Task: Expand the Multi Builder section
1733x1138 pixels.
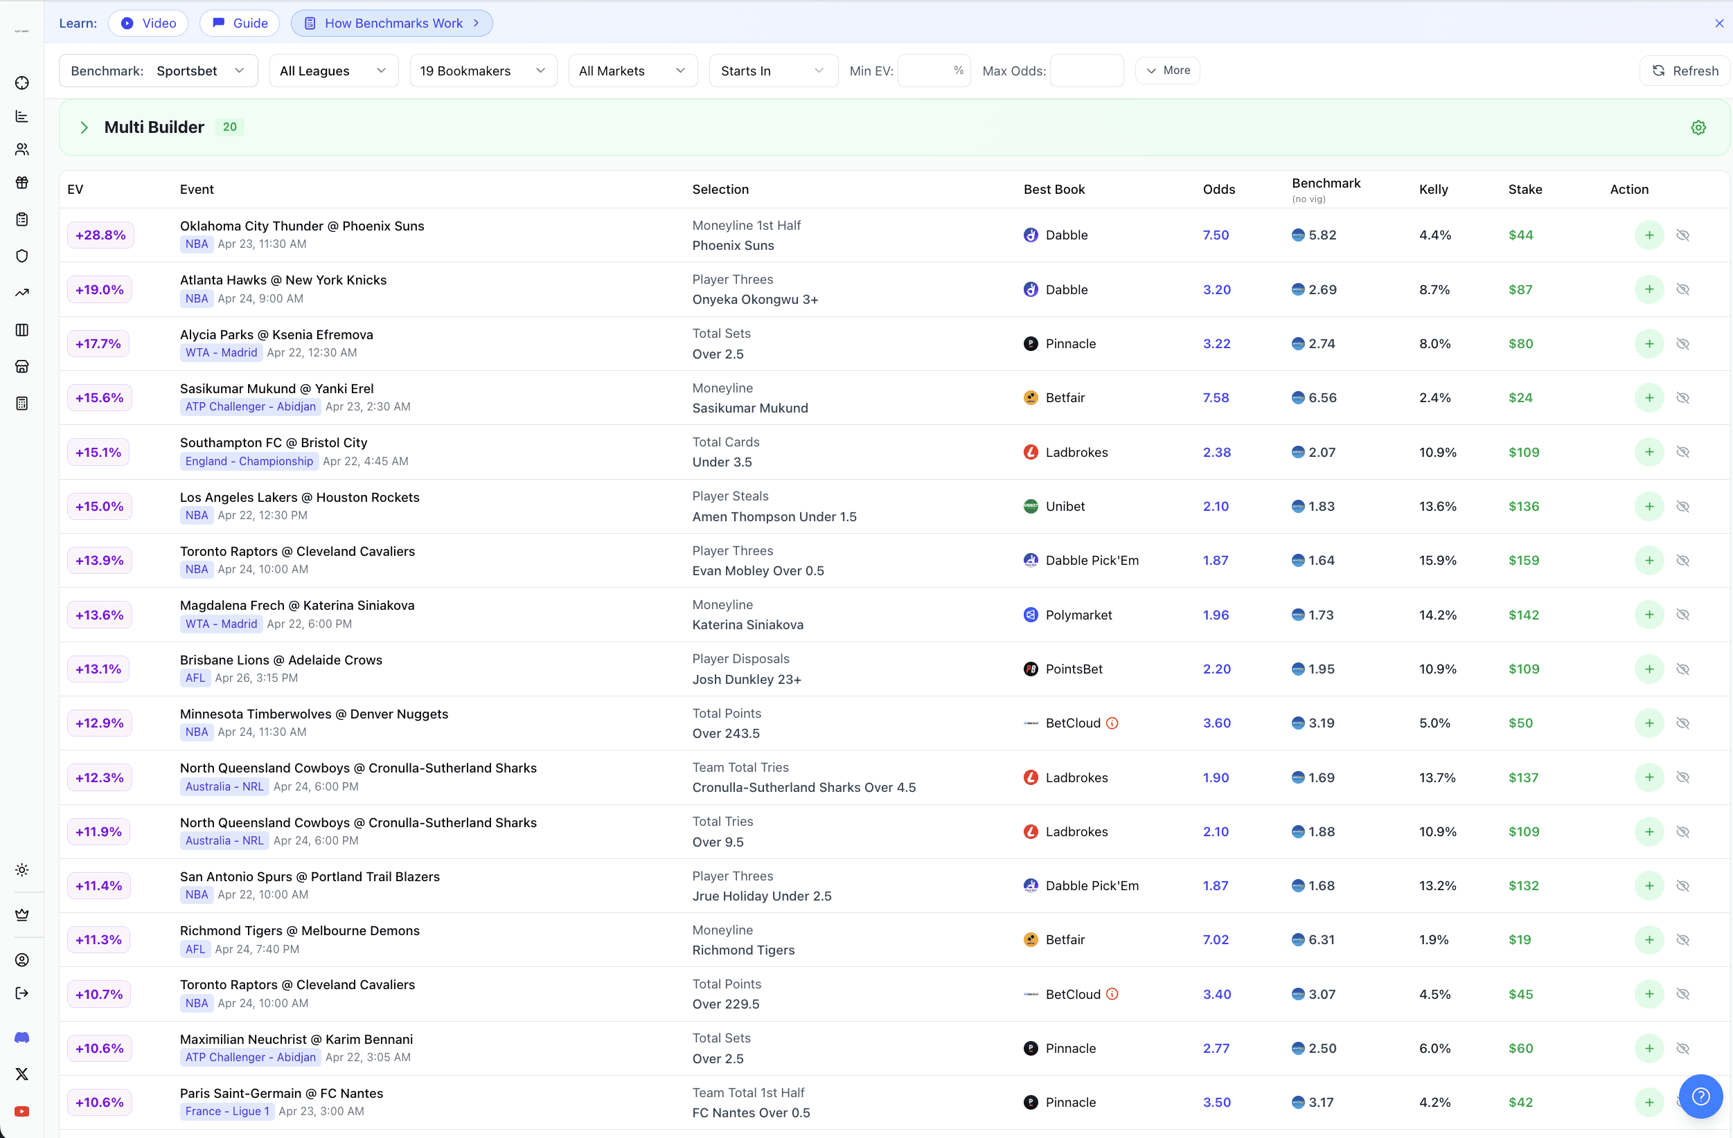Action: [x=85, y=127]
